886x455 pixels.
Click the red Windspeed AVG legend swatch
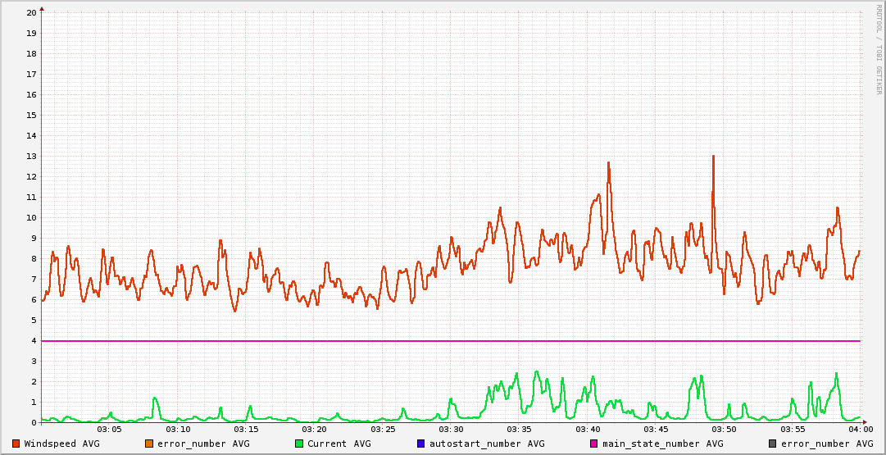point(16,444)
